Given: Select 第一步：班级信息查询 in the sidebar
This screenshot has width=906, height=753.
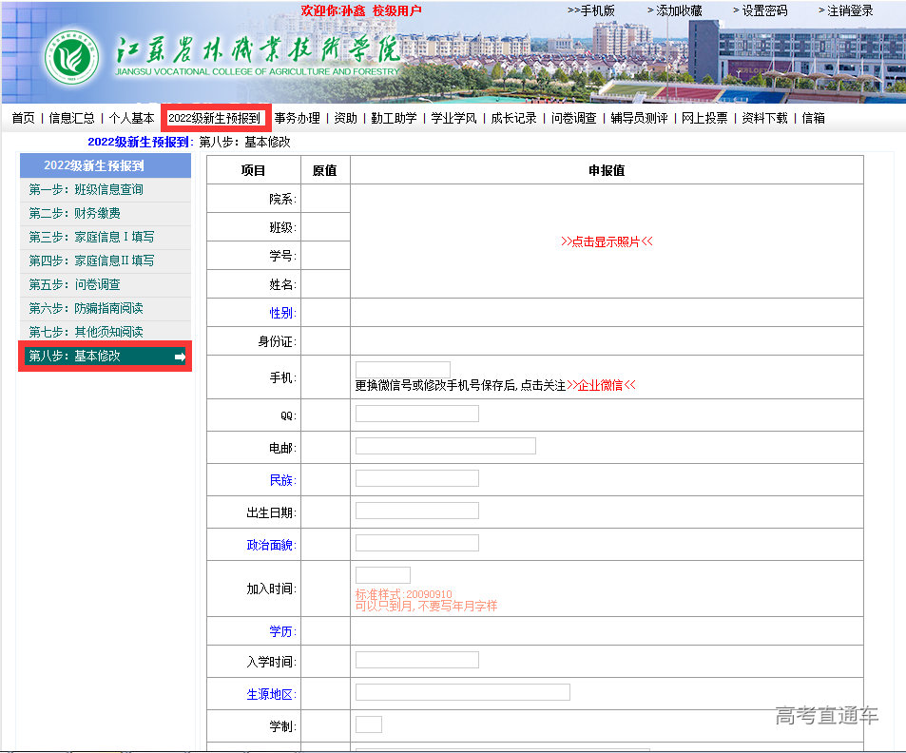Looking at the screenshot, I should point(86,189).
